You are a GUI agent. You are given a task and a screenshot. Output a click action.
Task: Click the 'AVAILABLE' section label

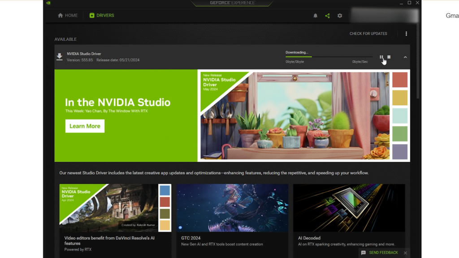pos(65,39)
